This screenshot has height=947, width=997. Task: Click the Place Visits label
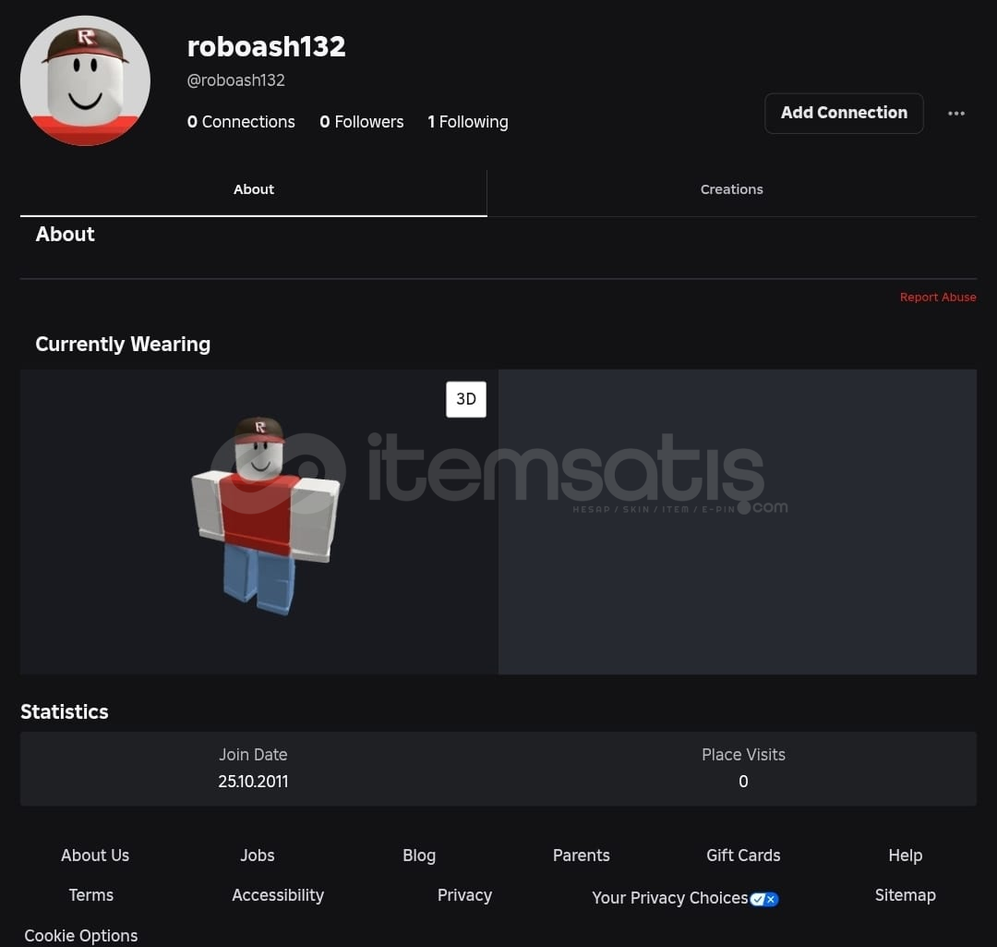click(743, 755)
